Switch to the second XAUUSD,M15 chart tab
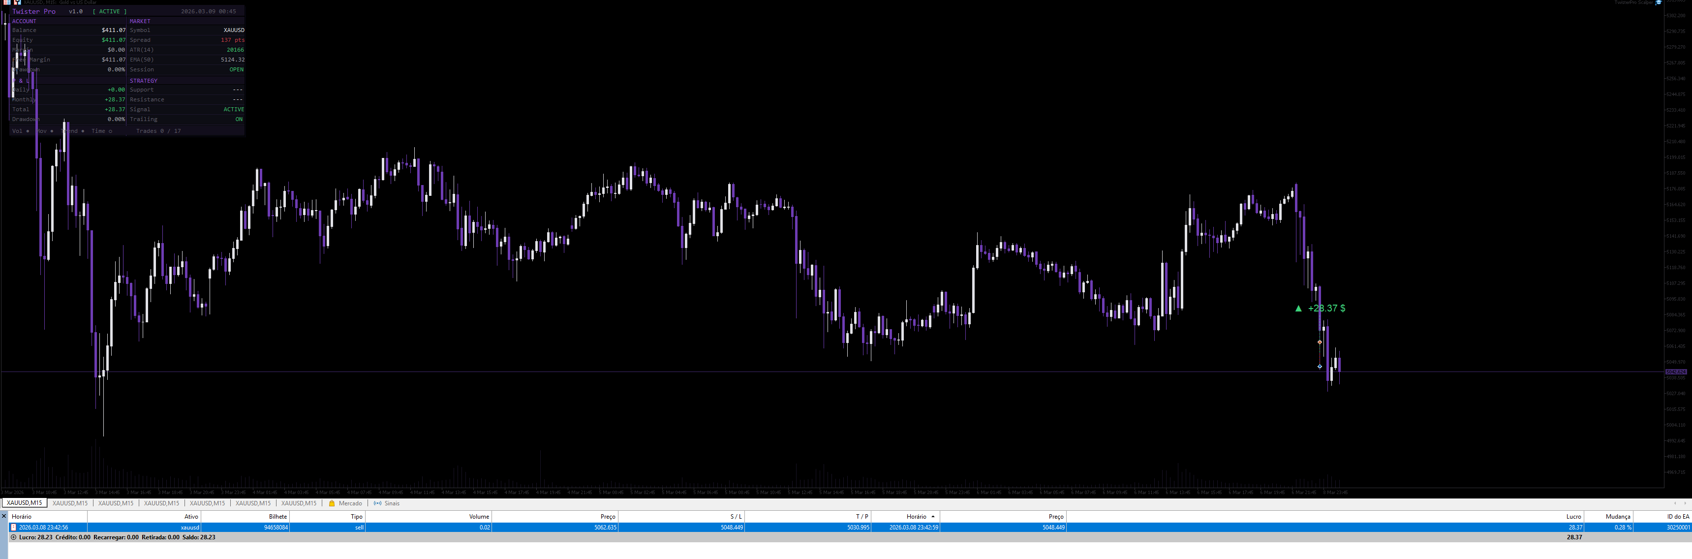This screenshot has width=1692, height=559. 70,503
